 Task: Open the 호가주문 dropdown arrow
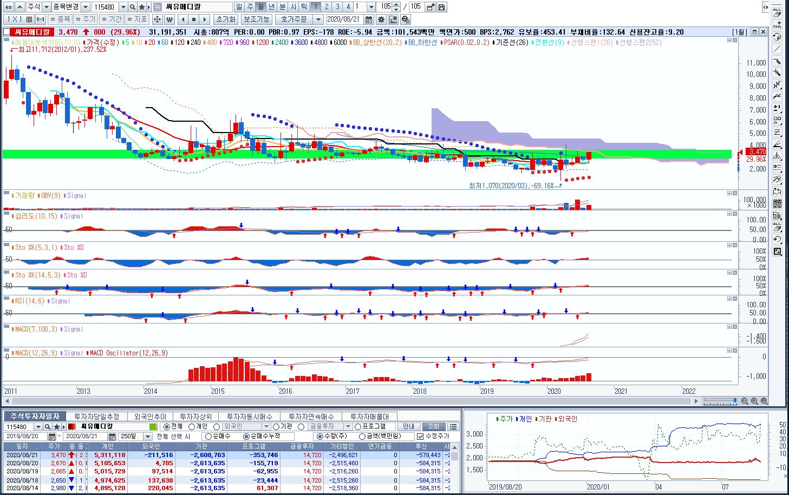pyautogui.click(x=318, y=19)
